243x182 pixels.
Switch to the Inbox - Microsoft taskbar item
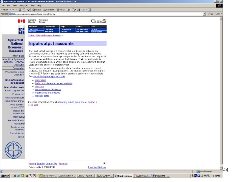[x=48, y=176]
